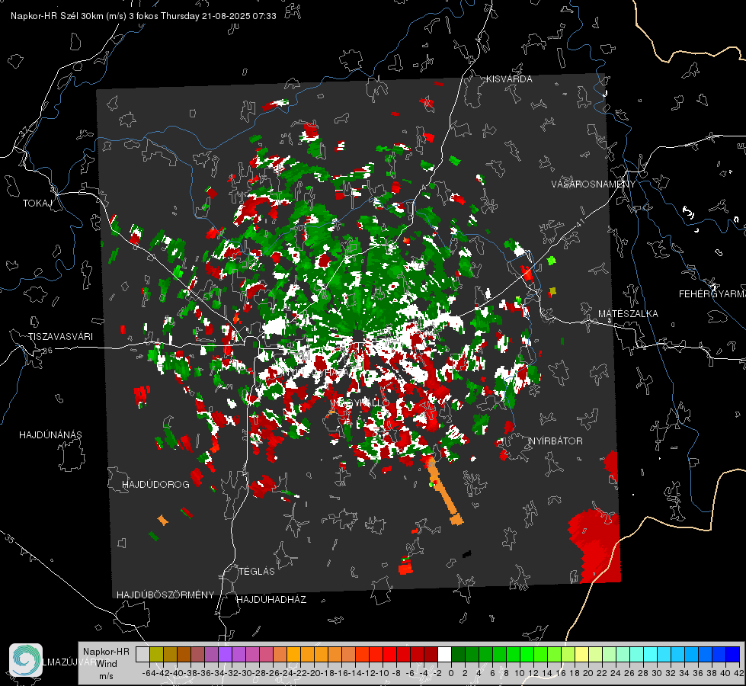Click the HAJDÚNÁNÁS town label

[50, 435]
